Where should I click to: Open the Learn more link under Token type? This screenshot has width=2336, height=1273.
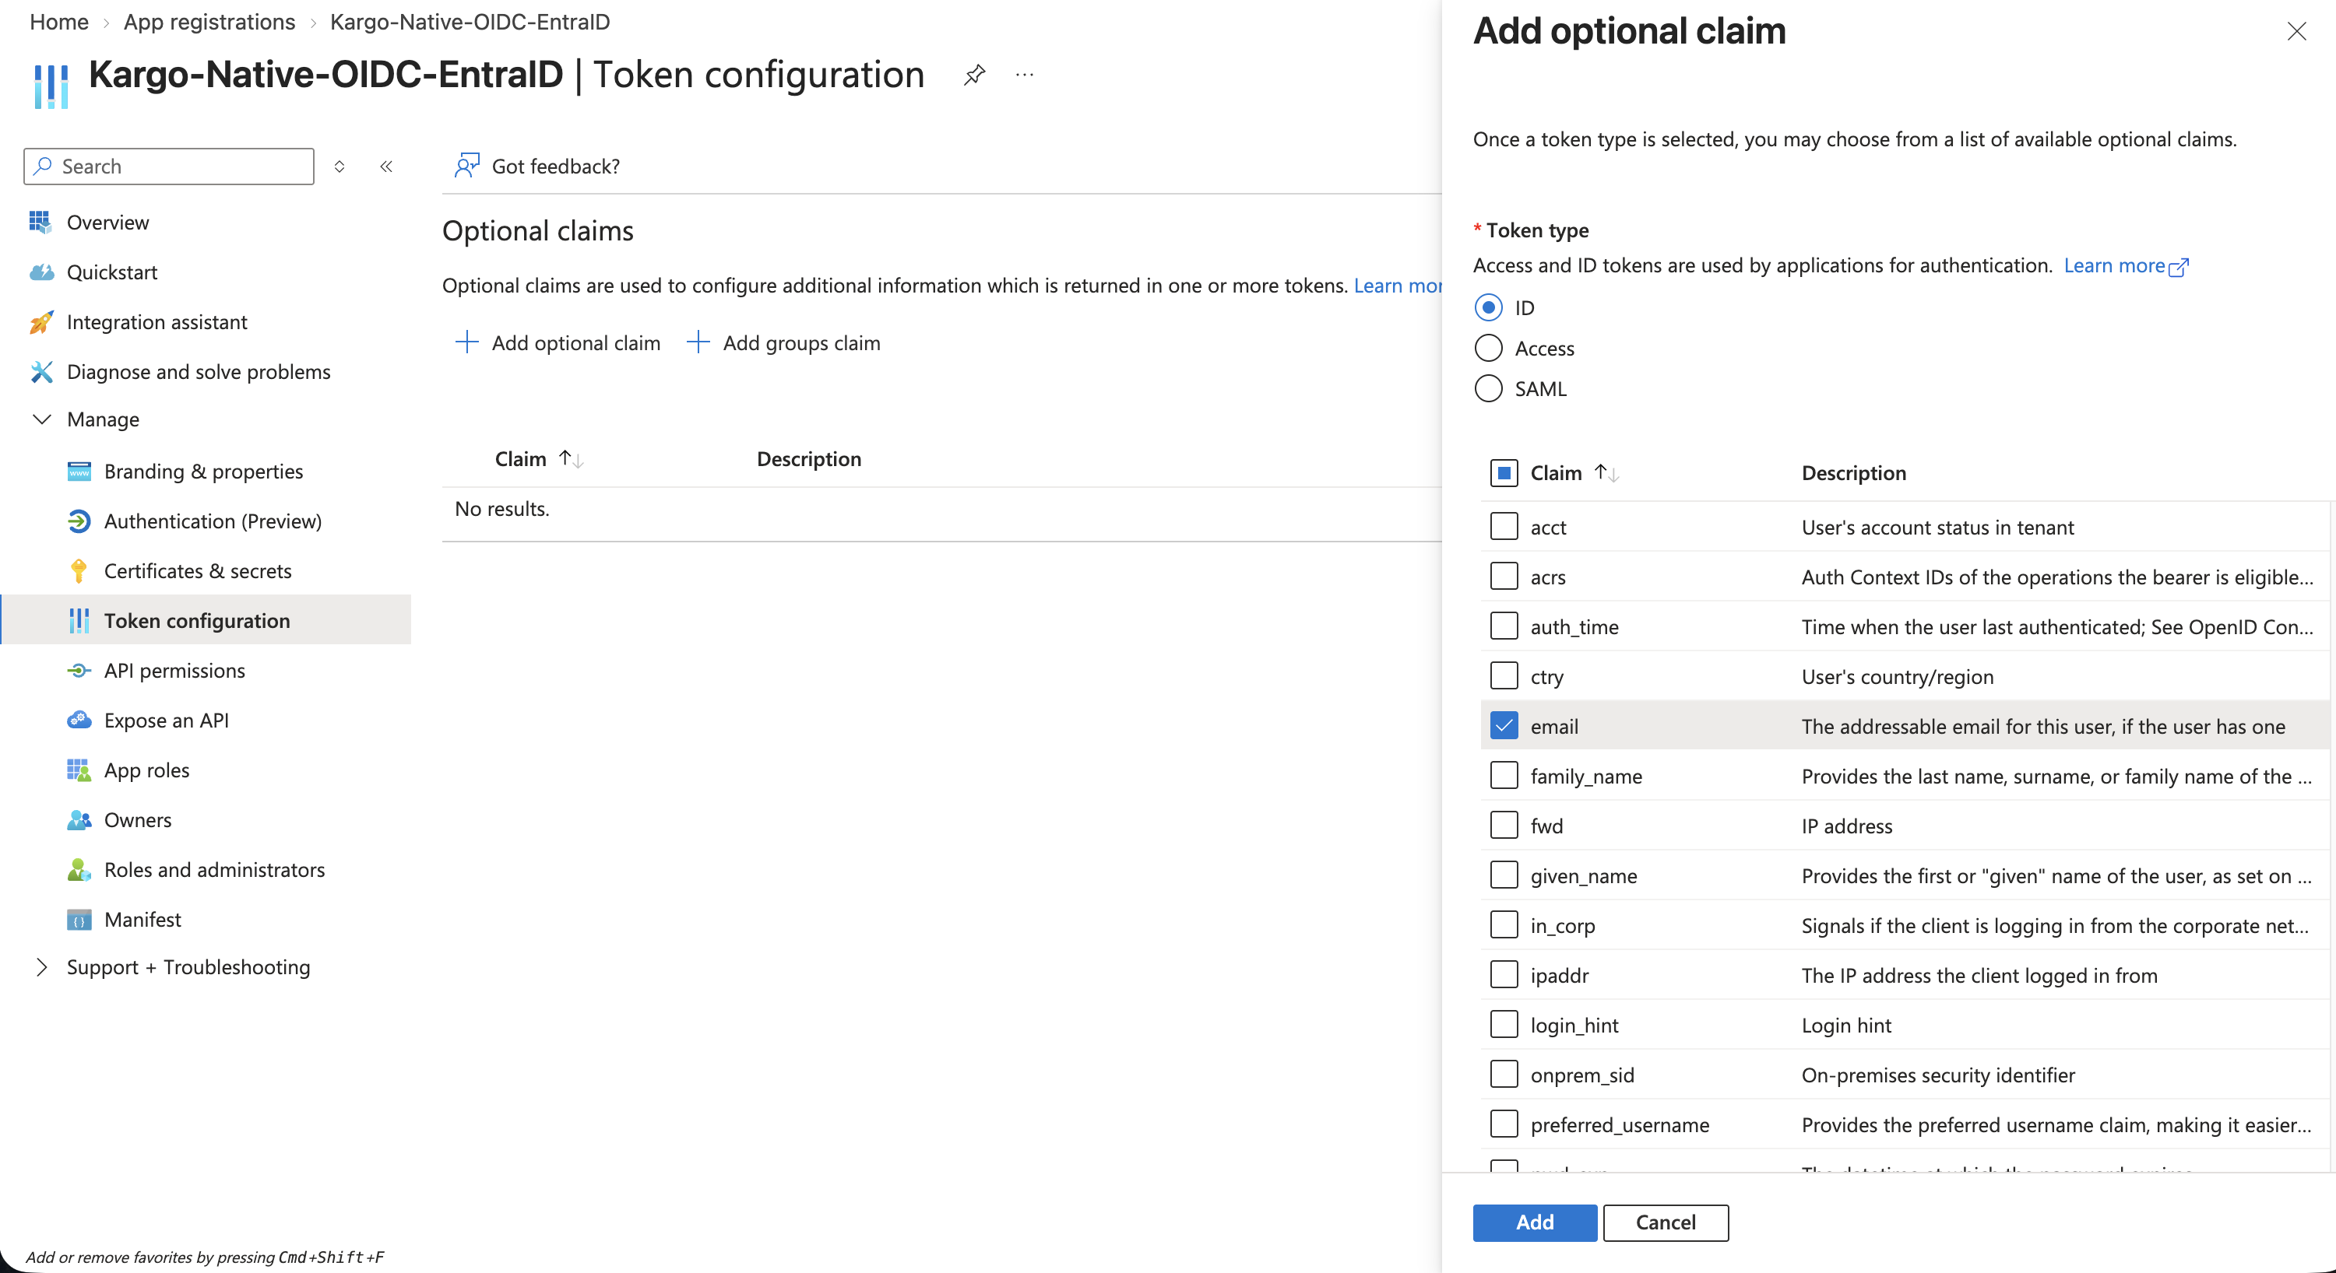(x=2114, y=265)
